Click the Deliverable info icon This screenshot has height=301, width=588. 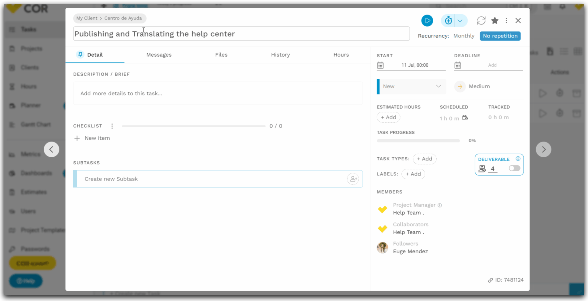[518, 159]
